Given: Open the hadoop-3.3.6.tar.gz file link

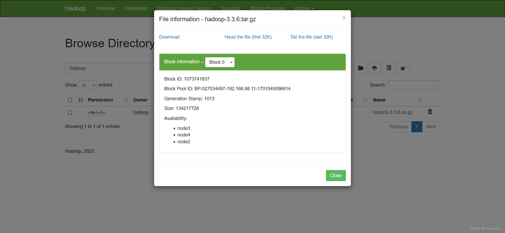Looking at the screenshot, I should [393, 112].
